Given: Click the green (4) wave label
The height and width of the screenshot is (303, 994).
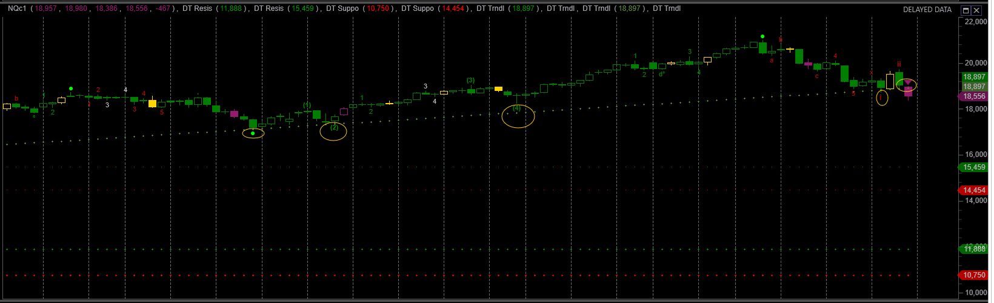Looking at the screenshot, I should click(516, 108).
